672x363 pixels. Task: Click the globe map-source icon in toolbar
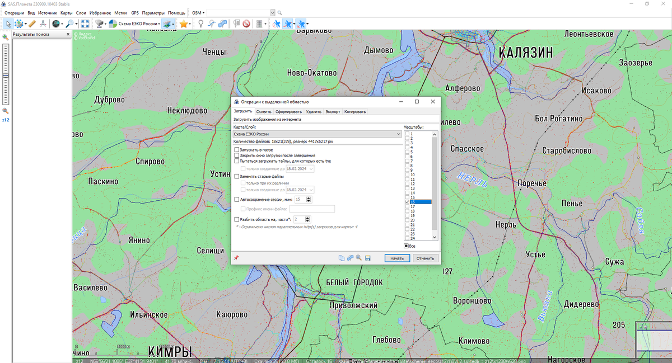[x=55, y=23]
